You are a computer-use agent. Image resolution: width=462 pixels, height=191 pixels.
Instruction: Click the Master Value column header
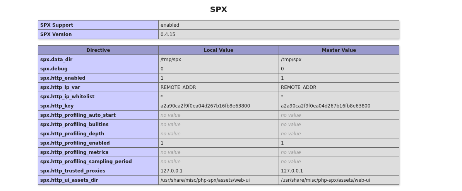coord(339,50)
